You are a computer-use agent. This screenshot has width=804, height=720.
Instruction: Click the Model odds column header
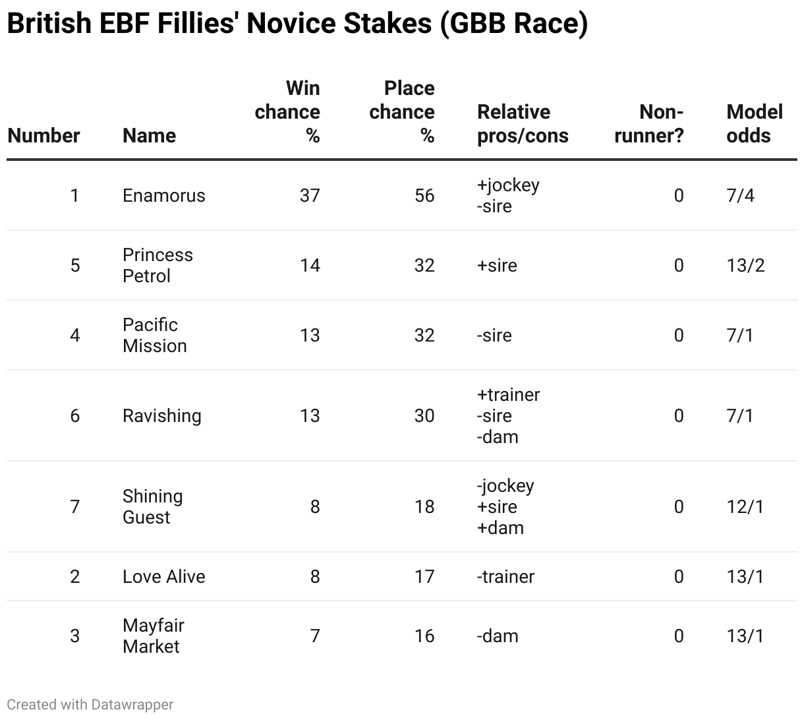[x=754, y=124]
